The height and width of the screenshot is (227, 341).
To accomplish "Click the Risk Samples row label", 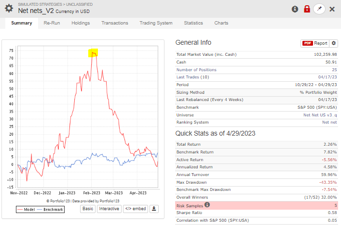I will [190, 206].
